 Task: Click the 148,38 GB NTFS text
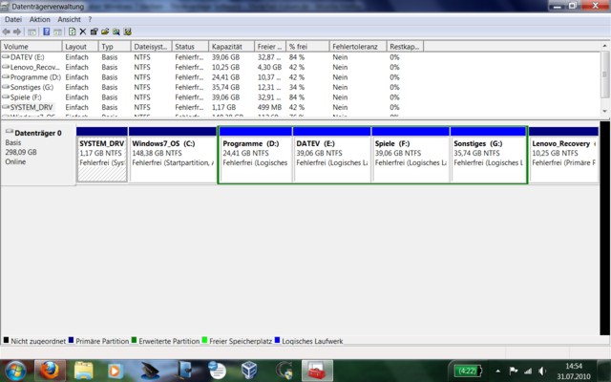157,153
